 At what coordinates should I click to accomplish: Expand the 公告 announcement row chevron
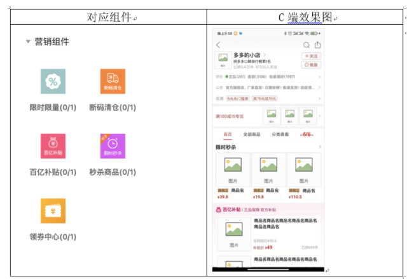319,88
